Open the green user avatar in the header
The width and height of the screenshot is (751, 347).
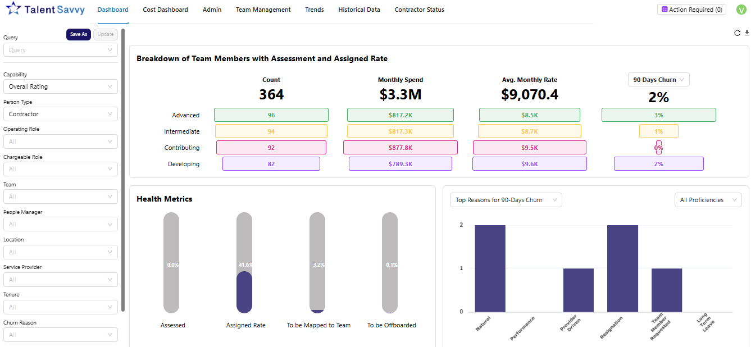tap(741, 10)
